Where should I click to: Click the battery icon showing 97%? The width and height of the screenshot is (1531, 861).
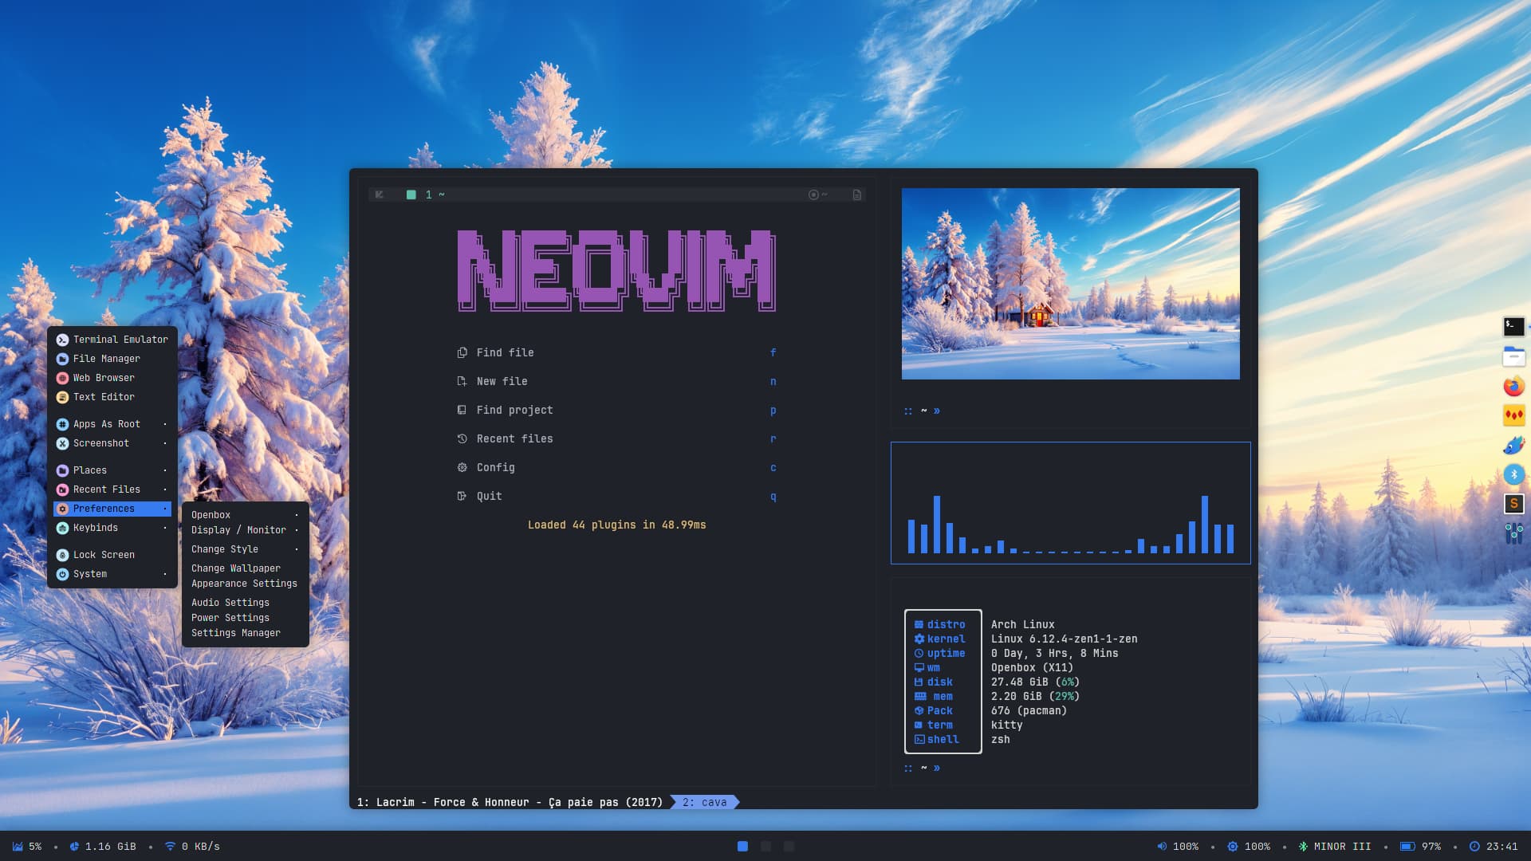[1407, 847]
